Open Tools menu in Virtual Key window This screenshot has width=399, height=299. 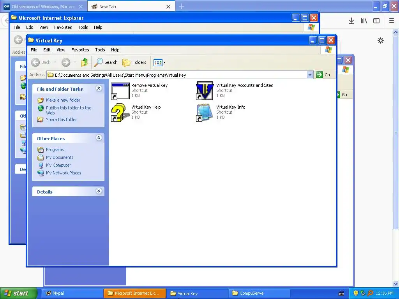click(100, 50)
